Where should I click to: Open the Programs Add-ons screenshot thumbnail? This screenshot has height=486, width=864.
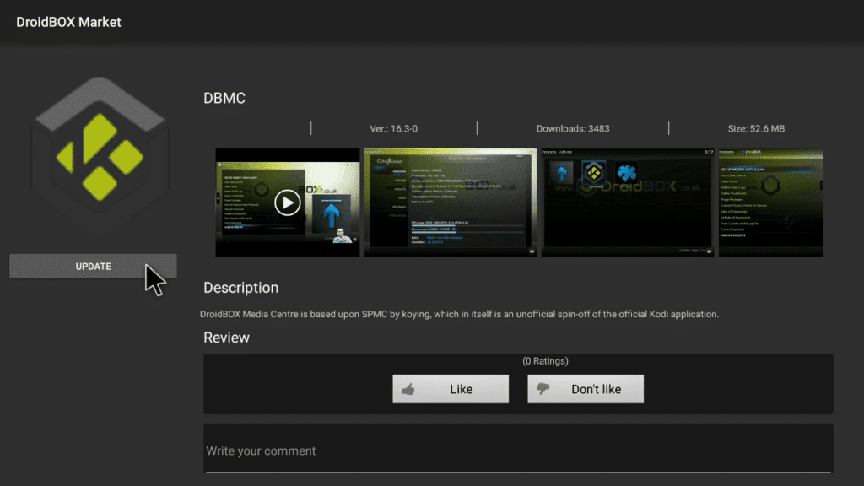(x=627, y=202)
